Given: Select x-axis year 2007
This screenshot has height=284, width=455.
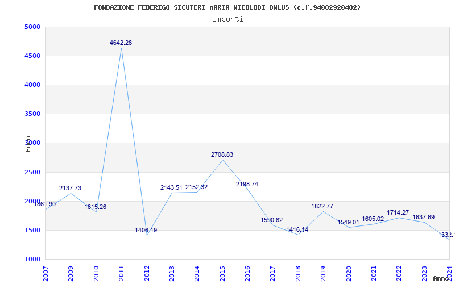Looking at the screenshot, I should click(45, 273).
